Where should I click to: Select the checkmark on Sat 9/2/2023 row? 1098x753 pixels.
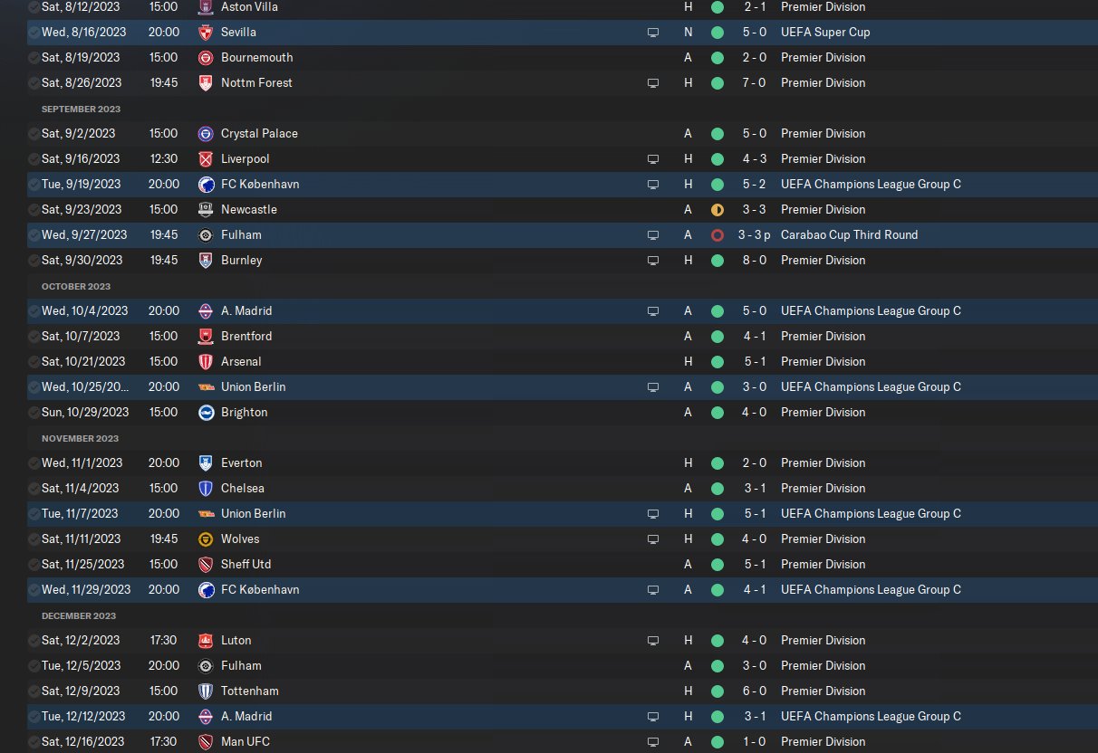coord(34,133)
